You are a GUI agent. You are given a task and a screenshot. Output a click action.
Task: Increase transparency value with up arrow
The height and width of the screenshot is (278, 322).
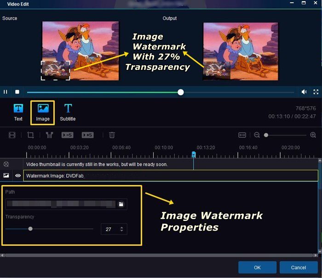click(x=122, y=227)
